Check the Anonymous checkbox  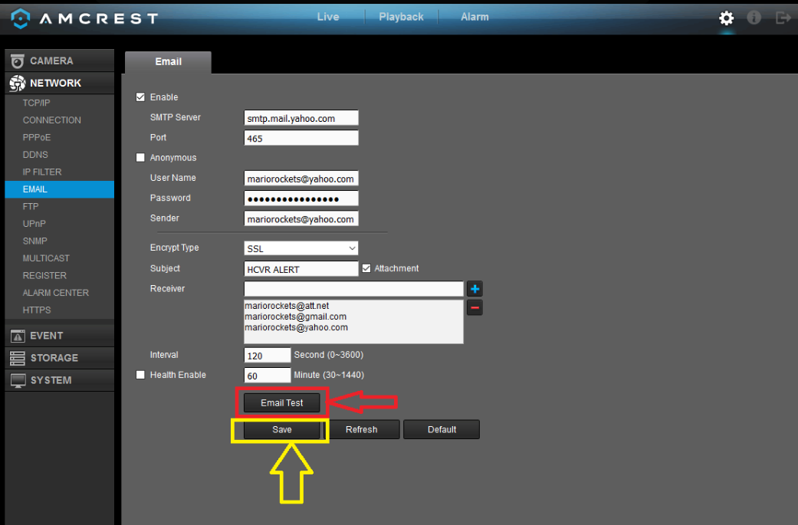140,158
